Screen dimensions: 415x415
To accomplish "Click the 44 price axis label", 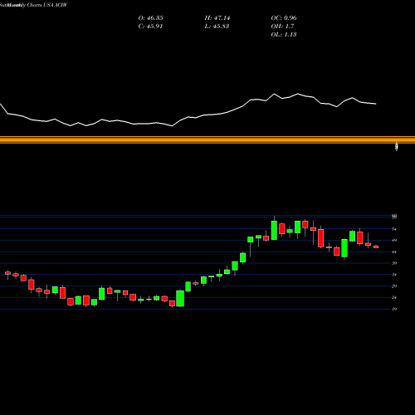I will point(394,252).
